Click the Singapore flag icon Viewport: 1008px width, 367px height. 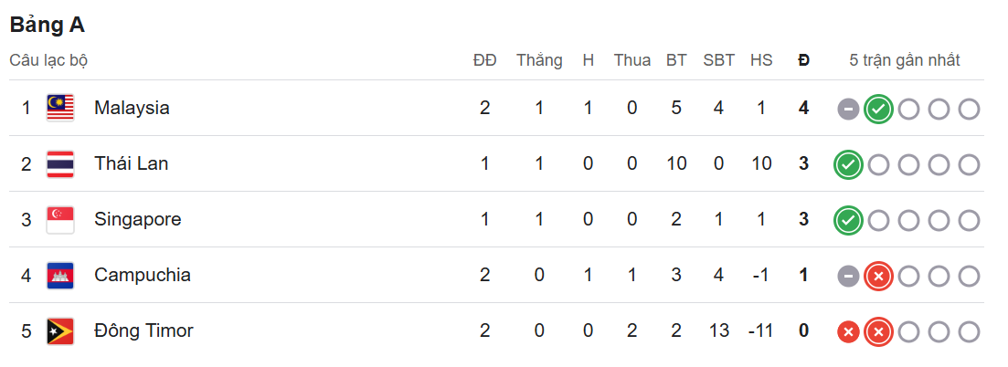60,220
